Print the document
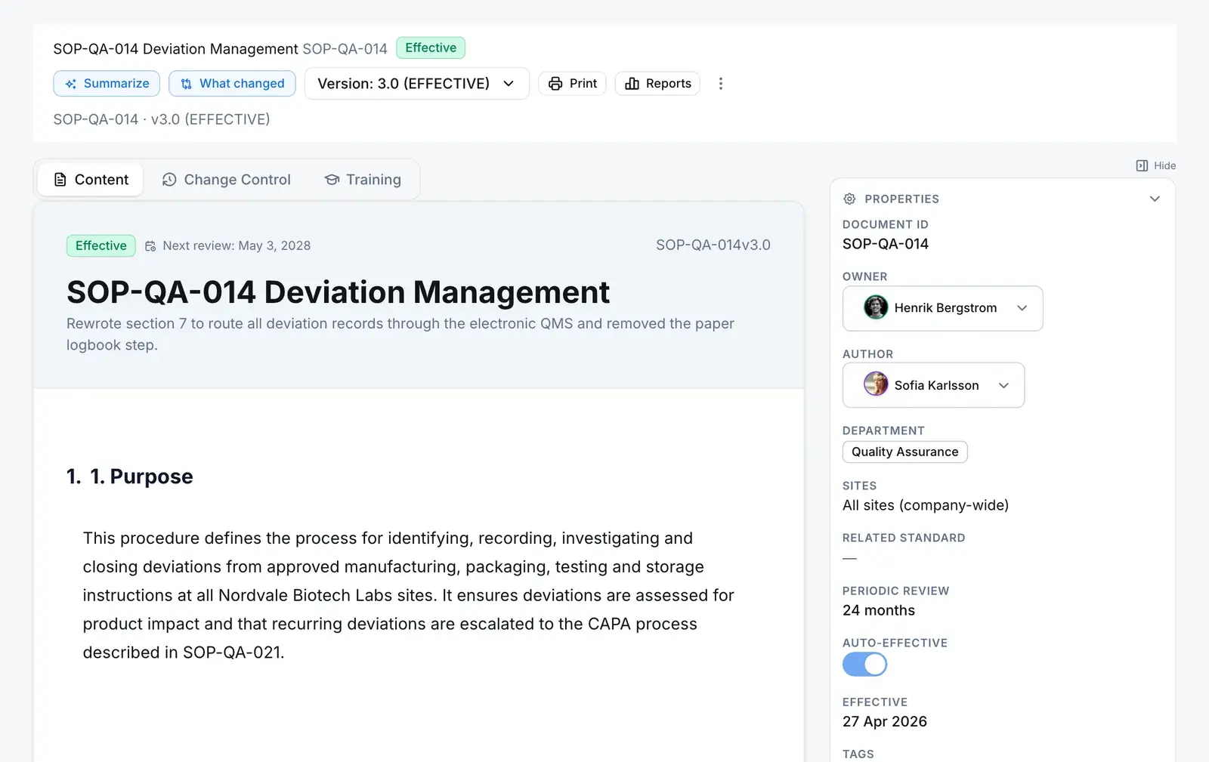The width and height of the screenshot is (1209, 762). click(x=572, y=83)
